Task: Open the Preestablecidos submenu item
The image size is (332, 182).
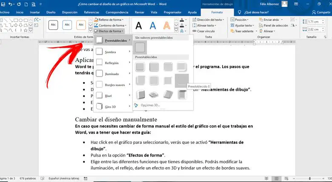Action: [113, 40]
